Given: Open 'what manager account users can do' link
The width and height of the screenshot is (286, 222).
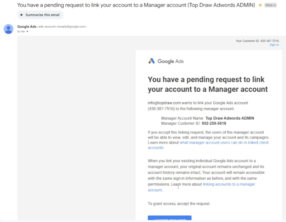Looking at the screenshot, I should (x=208, y=145).
